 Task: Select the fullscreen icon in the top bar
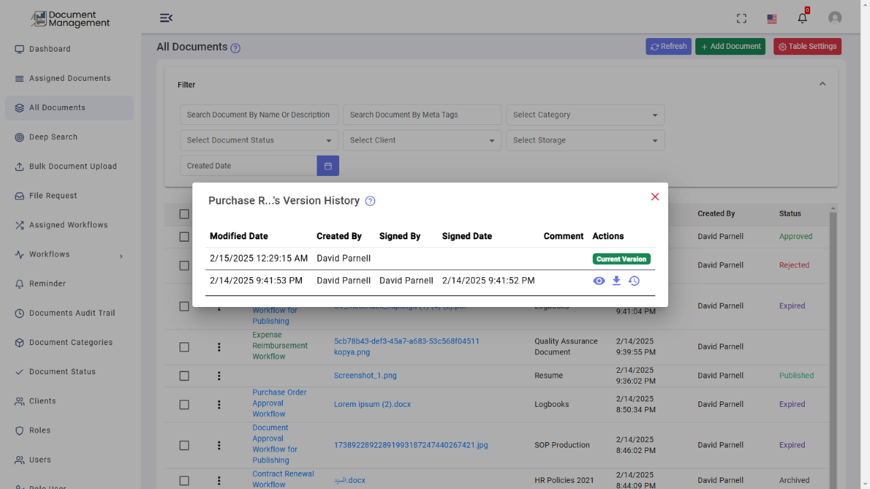(x=741, y=18)
